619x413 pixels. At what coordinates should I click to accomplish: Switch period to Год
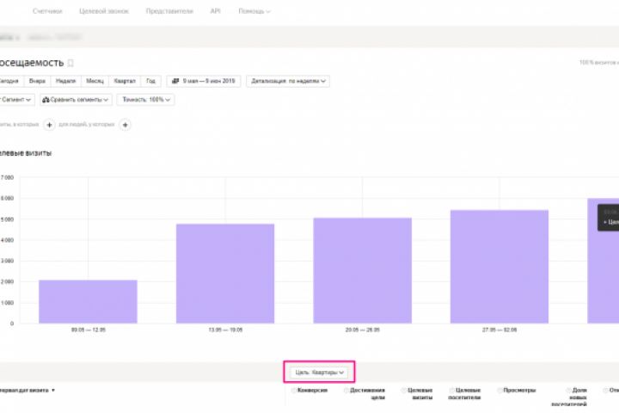click(x=150, y=81)
